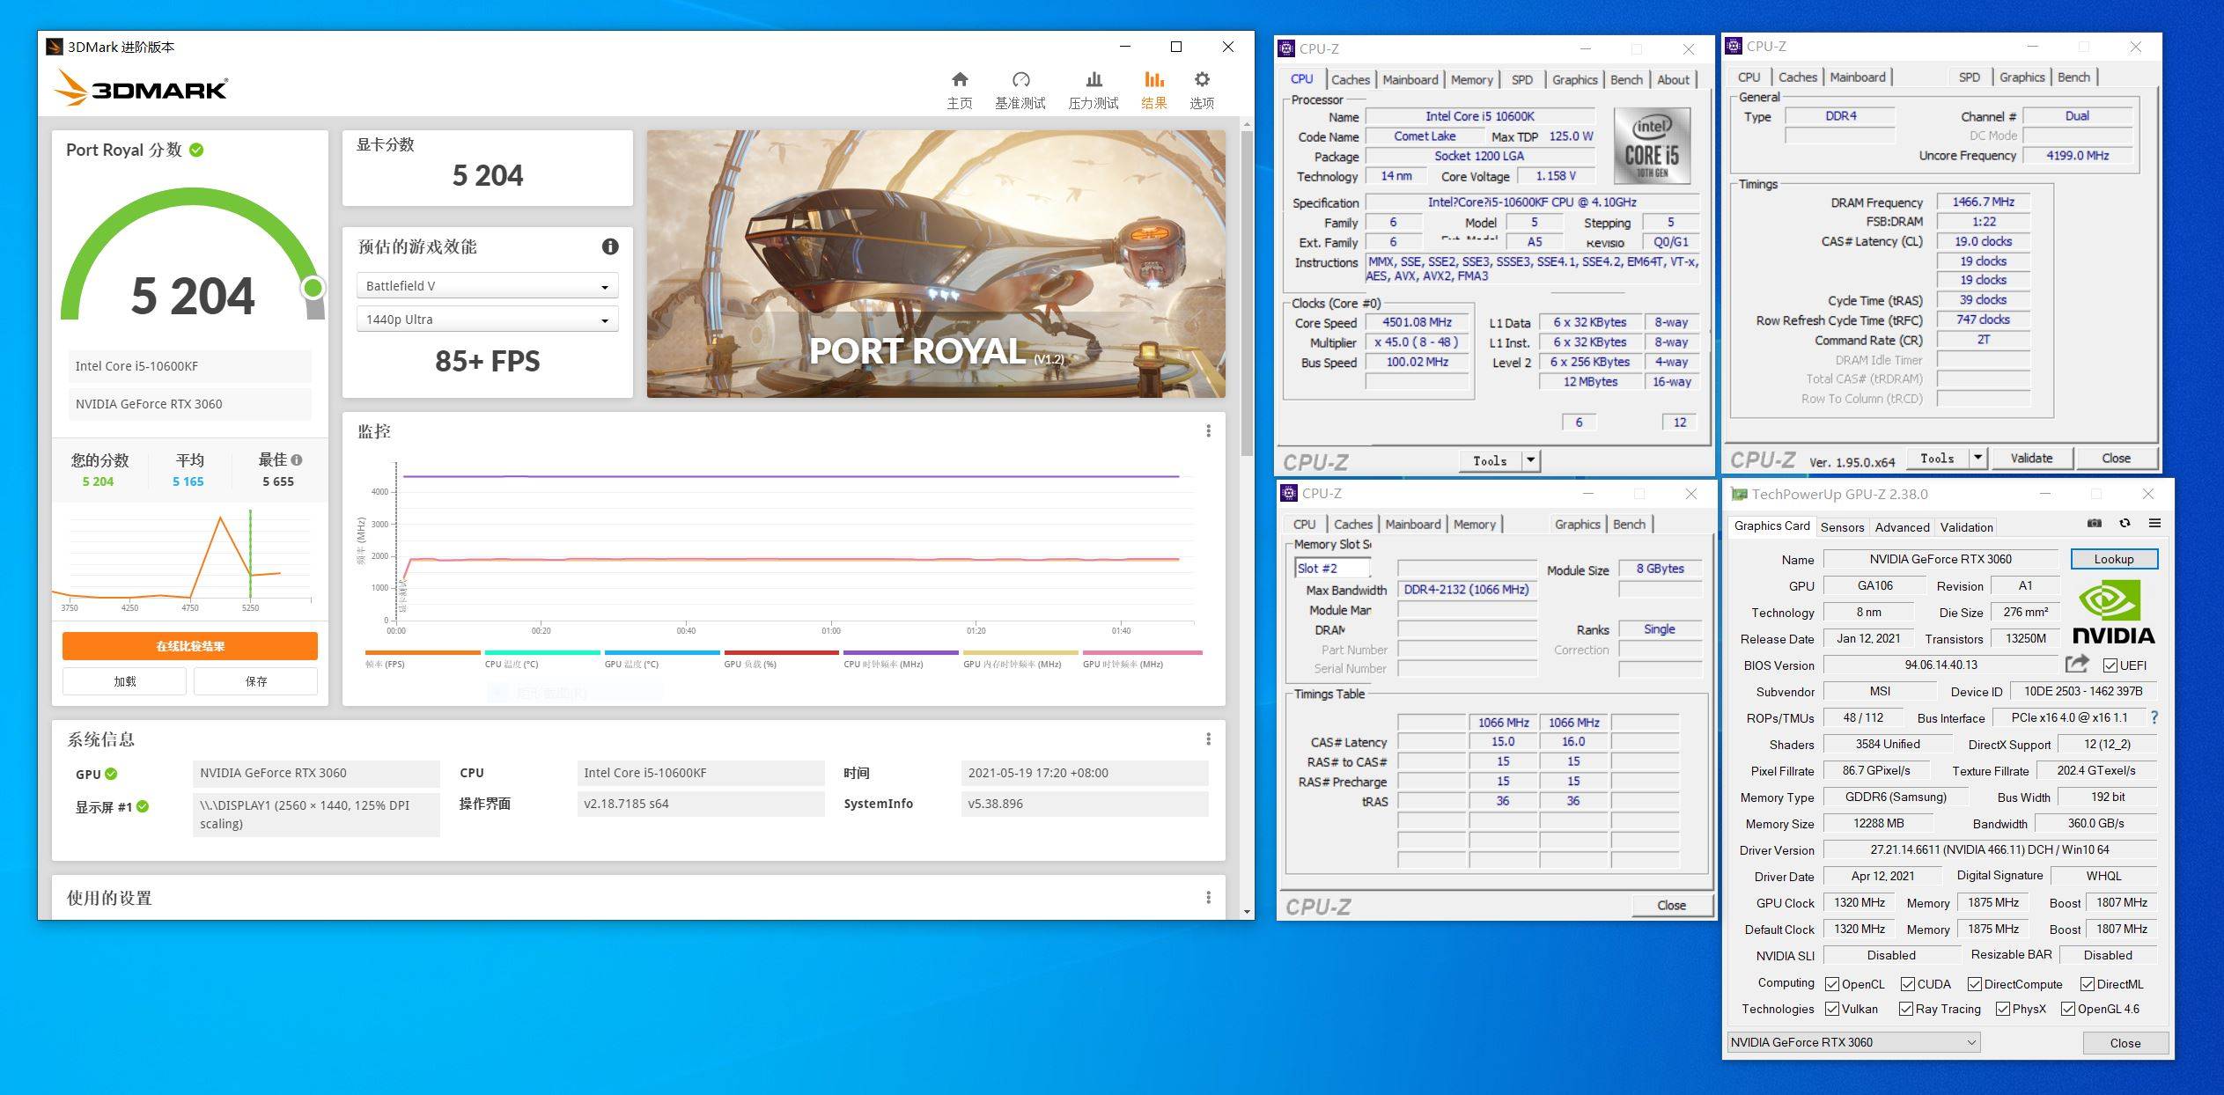Click the Port Royal banner thumbnail
Image resolution: width=2224 pixels, height=1095 pixels.
tap(936, 264)
